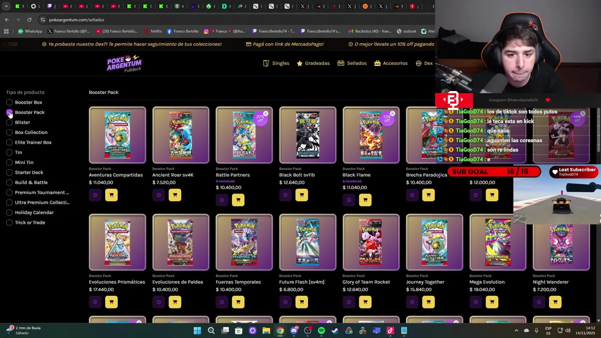
Task: Go back in browser history
Action: (x=7, y=20)
